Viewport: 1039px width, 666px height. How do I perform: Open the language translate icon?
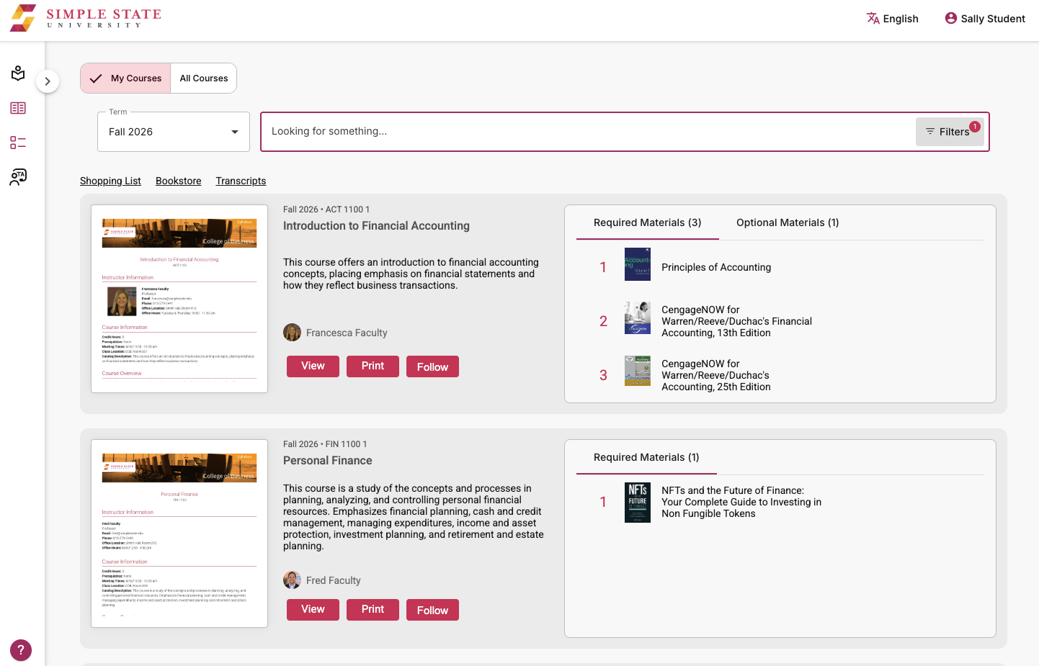pos(873,19)
